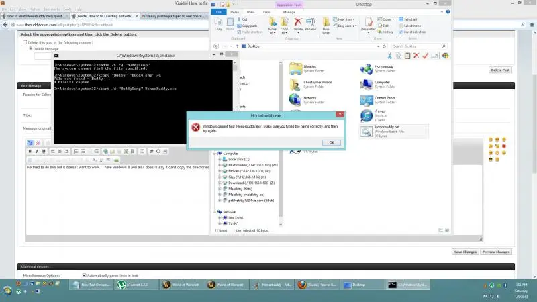This screenshot has width=537, height=302.
Task: Toggle Underline in the forum editor toolbar
Action: click(44, 151)
